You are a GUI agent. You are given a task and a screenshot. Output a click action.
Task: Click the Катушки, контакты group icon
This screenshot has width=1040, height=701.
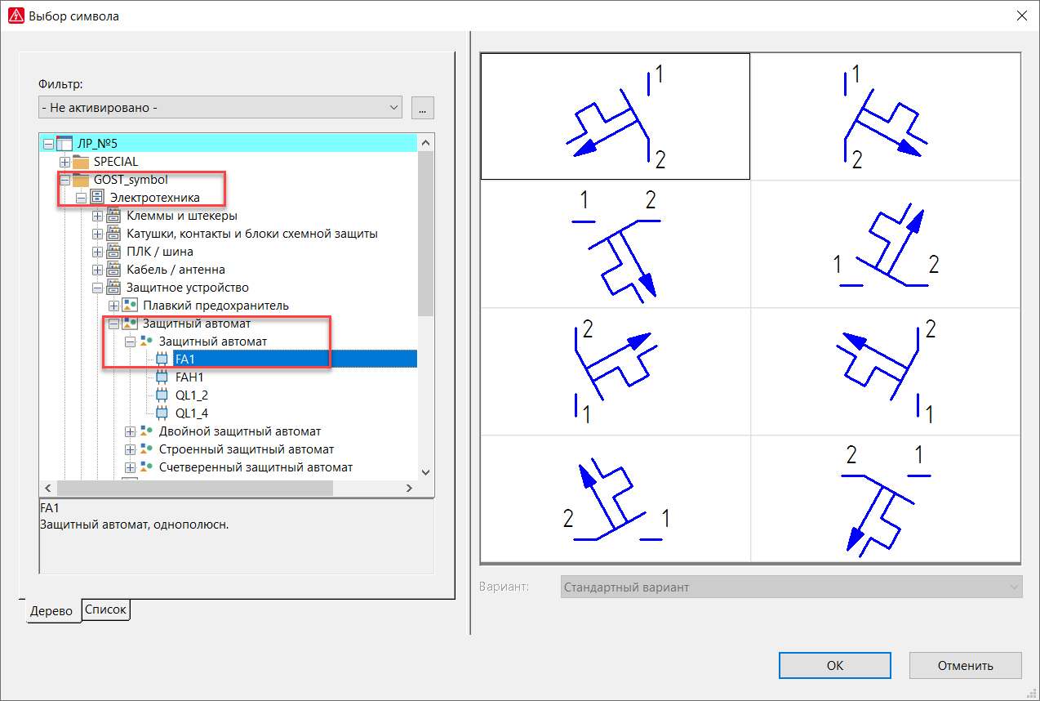tap(113, 234)
